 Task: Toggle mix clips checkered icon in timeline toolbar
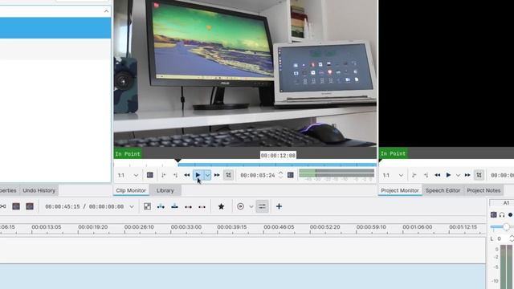(148, 206)
